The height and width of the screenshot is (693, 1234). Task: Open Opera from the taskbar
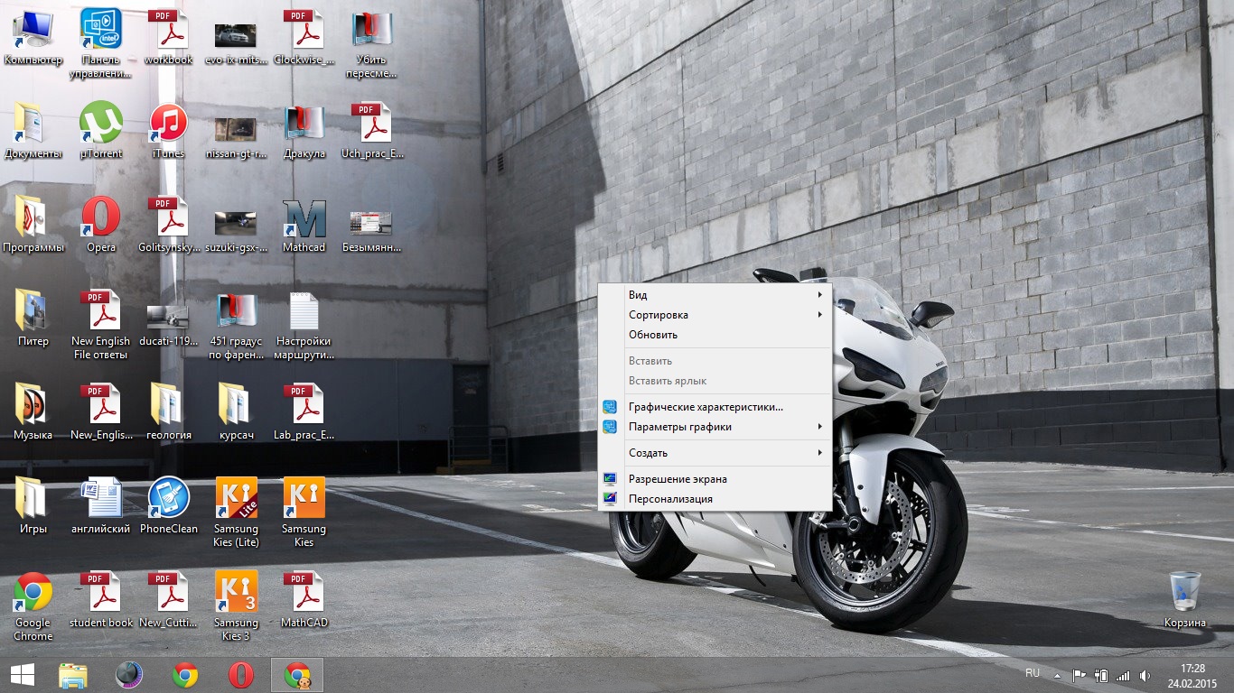(x=241, y=675)
